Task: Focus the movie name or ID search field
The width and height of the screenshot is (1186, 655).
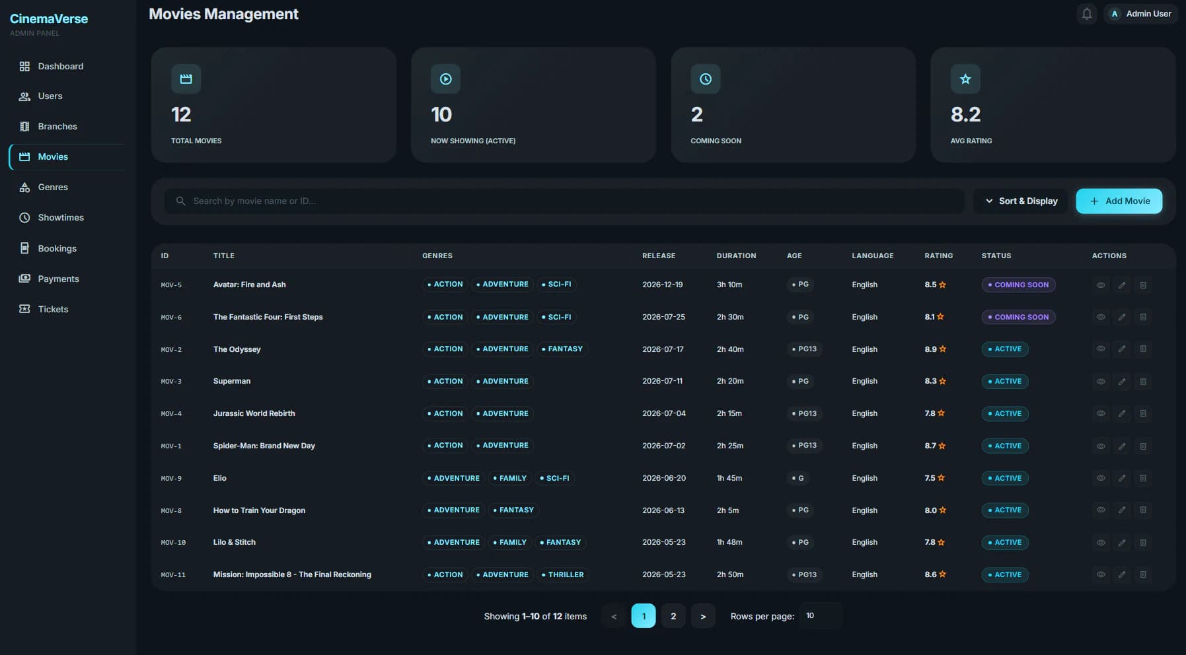Action: (x=564, y=201)
